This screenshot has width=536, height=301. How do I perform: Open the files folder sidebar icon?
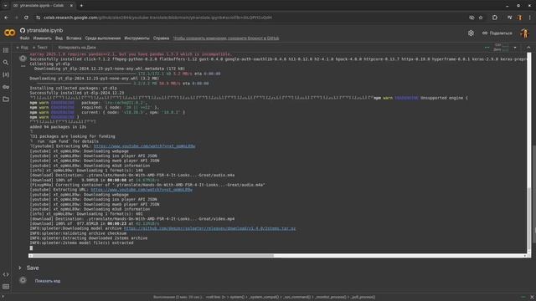click(x=6, y=99)
